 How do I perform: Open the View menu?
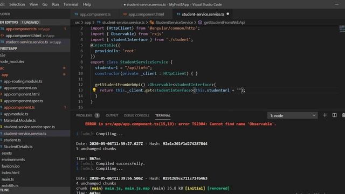tap(33, 4)
